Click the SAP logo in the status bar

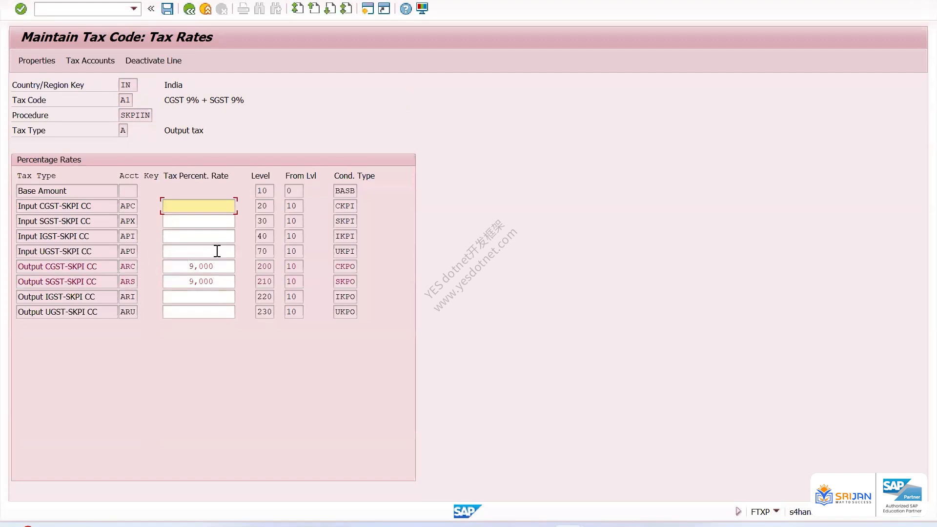click(x=467, y=511)
